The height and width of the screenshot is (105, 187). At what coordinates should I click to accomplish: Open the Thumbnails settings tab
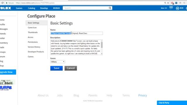tap(33, 32)
